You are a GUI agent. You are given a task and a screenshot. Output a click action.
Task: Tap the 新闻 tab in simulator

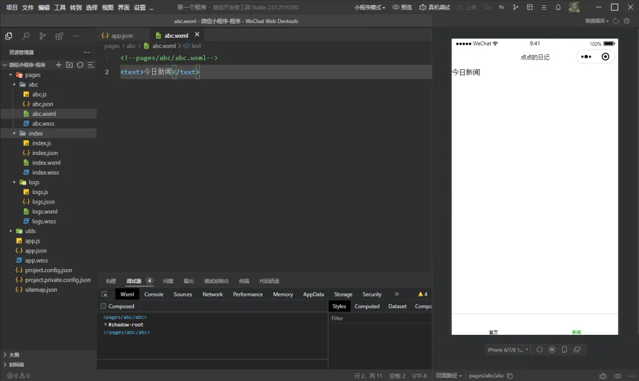coord(576,332)
